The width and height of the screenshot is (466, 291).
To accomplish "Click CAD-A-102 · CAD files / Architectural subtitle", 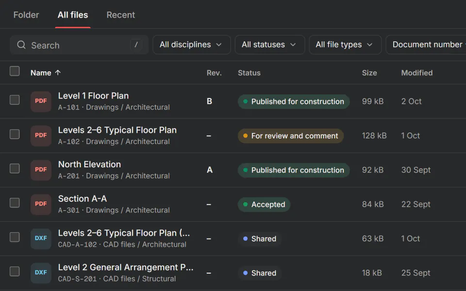I will (122, 244).
